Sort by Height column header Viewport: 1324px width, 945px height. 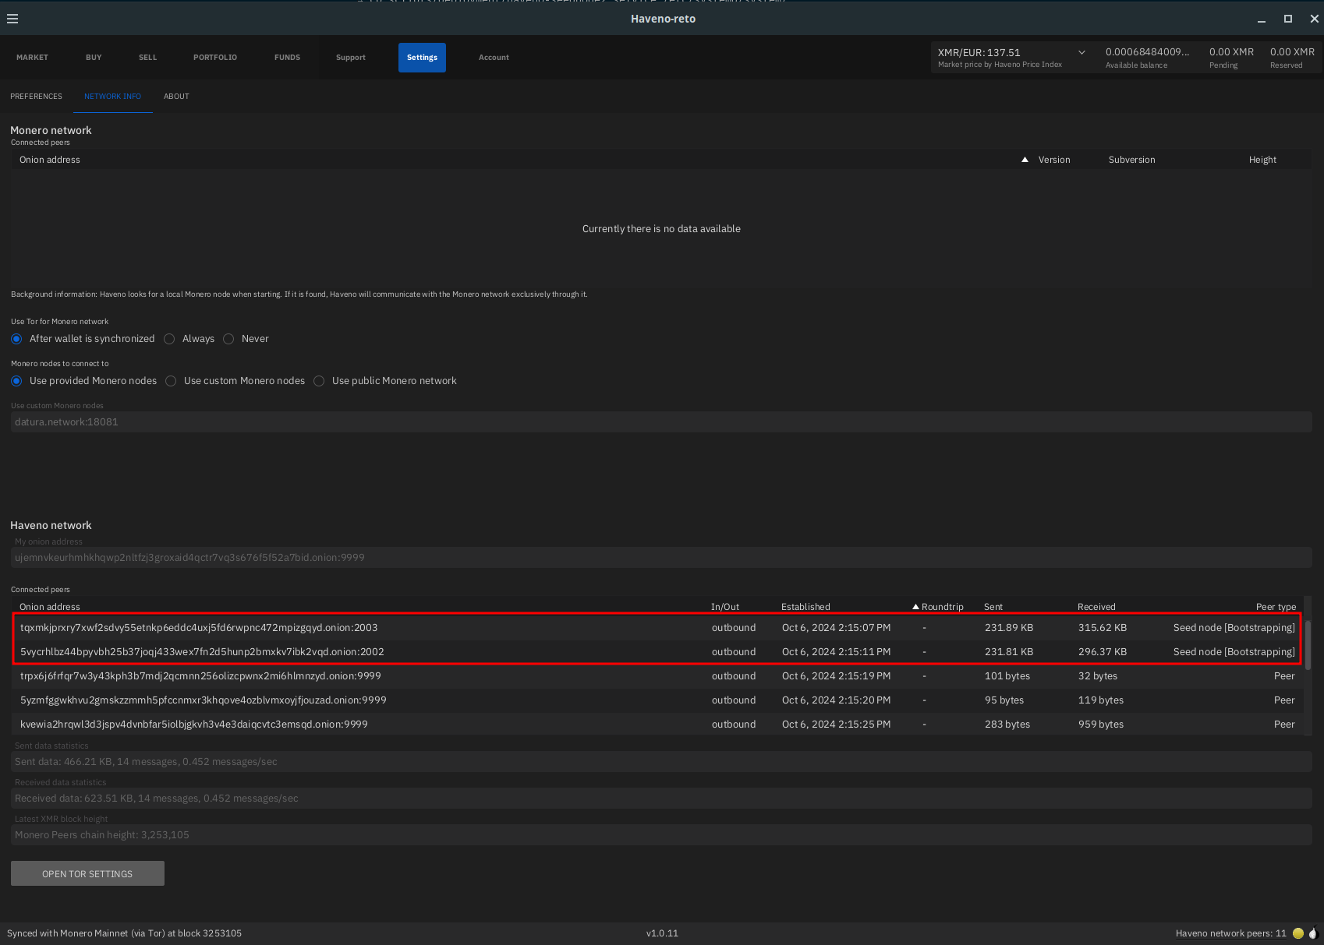pyautogui.click(x=1262, y=160)
